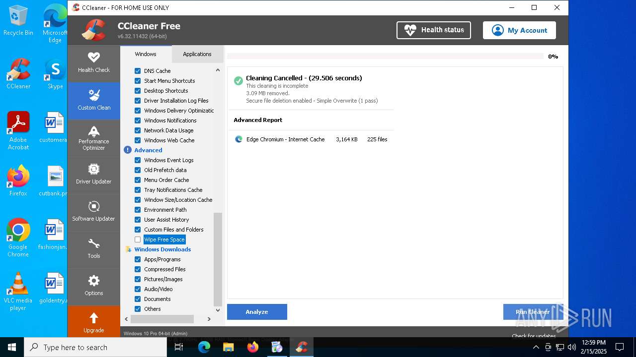Viewport: 636px width, 357px height.
Task: Uncheck Old Prefetch data option
Action: (138, 170)
